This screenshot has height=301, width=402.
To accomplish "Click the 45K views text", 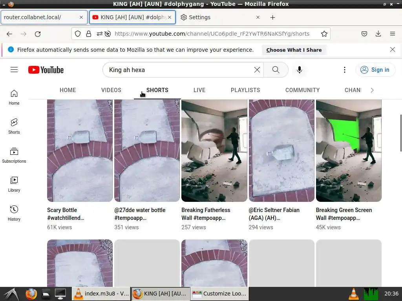I will 328,227.
